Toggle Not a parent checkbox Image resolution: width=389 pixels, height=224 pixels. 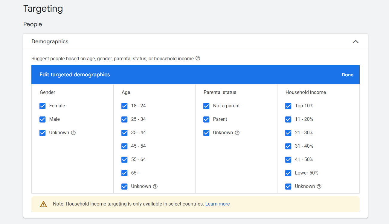point(206,106)
